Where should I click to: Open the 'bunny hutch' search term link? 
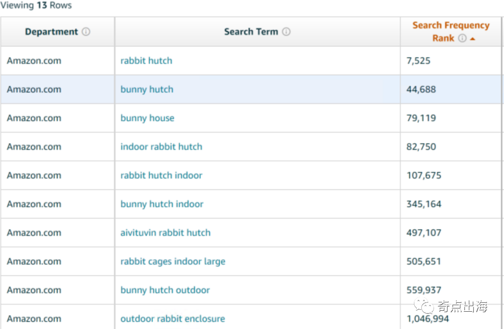tap(147, 89)
